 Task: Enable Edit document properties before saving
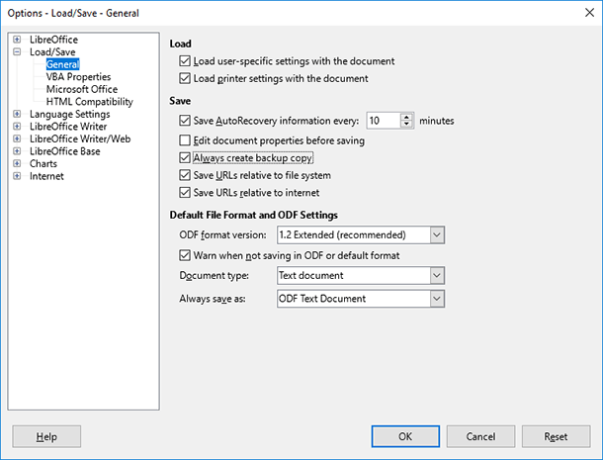point(185,140)
